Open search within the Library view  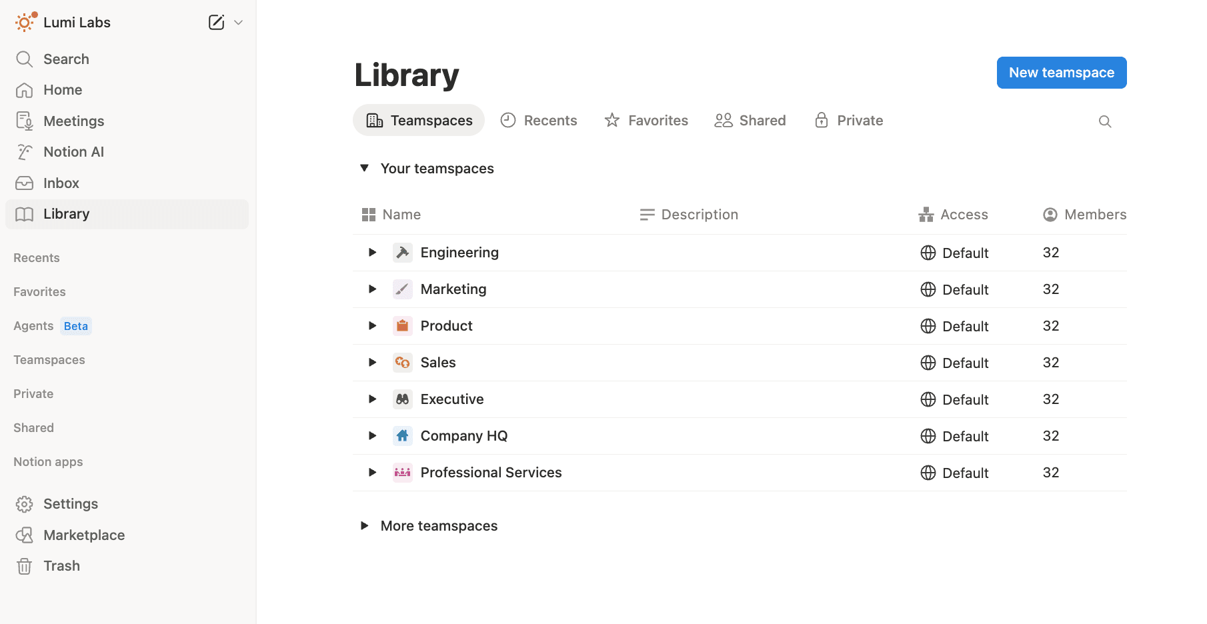1104,121
